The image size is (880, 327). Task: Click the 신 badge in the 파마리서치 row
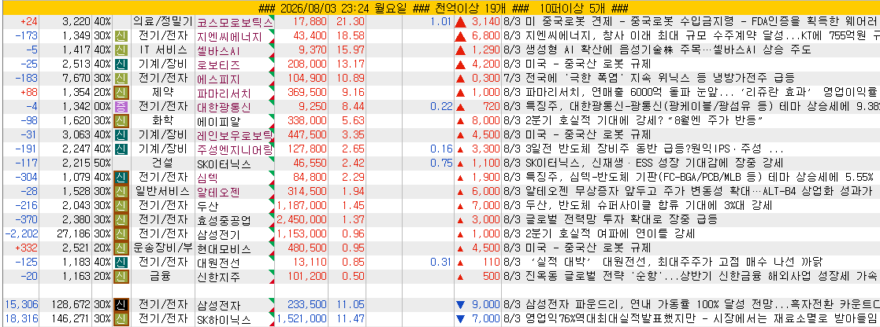121,93
